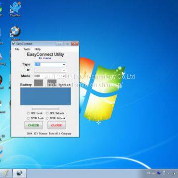Open the File menu in EasyConnect
Screen dimensions: 178x178
[x=17, y=49]
